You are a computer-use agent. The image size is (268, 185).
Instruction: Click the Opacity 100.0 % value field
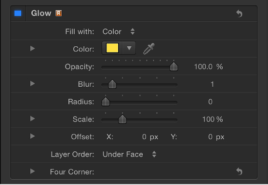[208, 67]
